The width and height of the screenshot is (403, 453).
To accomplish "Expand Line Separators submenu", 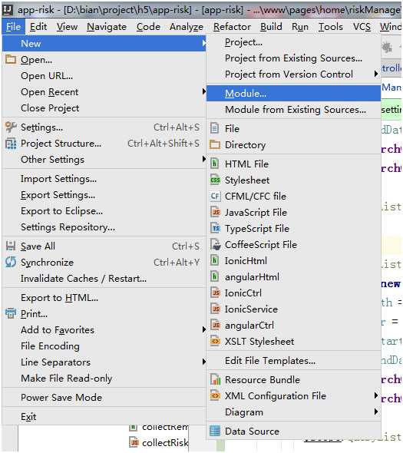I will [x=204, y=362].
